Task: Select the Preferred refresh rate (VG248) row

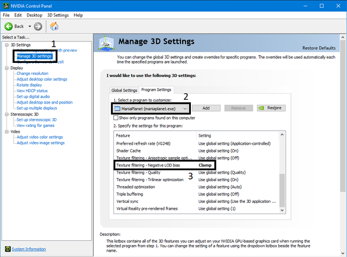Action: [x=197, y=144]
